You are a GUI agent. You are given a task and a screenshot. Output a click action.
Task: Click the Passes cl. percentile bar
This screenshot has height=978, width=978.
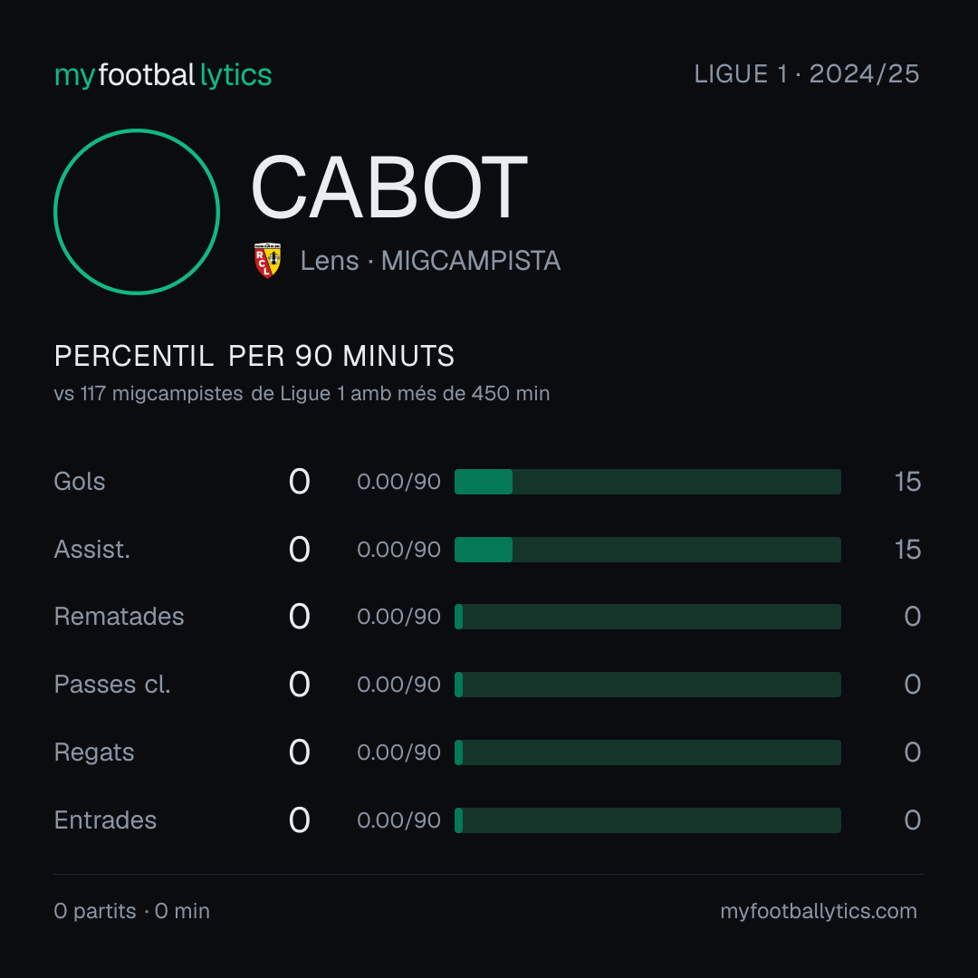pos(647,685)
